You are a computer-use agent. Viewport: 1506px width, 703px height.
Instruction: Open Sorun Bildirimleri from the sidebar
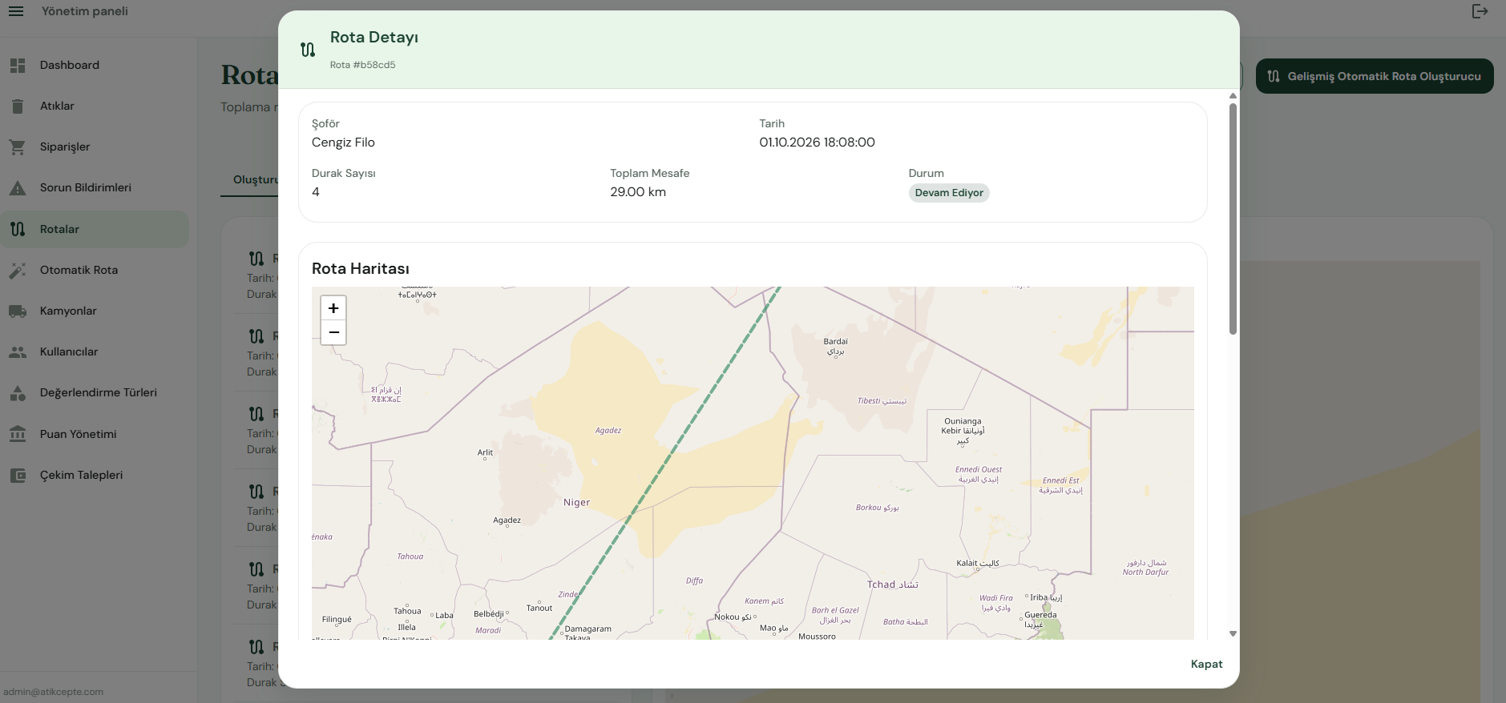[95, 188]
